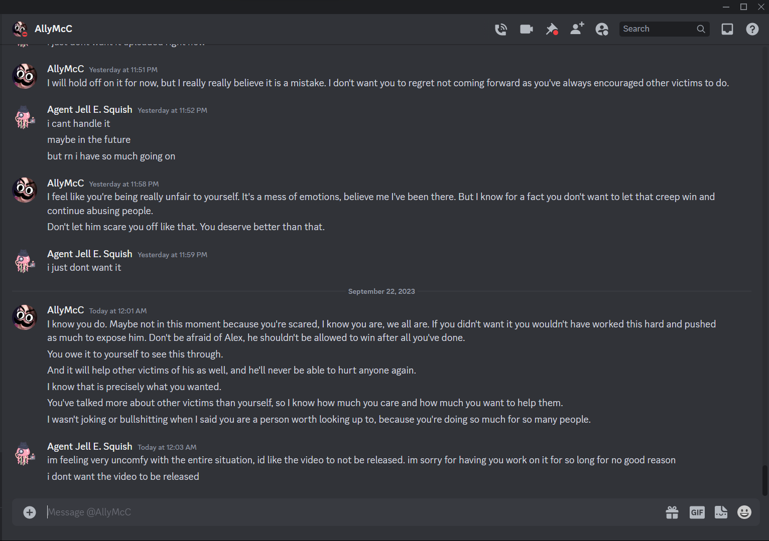Open the gift picker
Screen dimensions: 769x541
pos(672,512)
